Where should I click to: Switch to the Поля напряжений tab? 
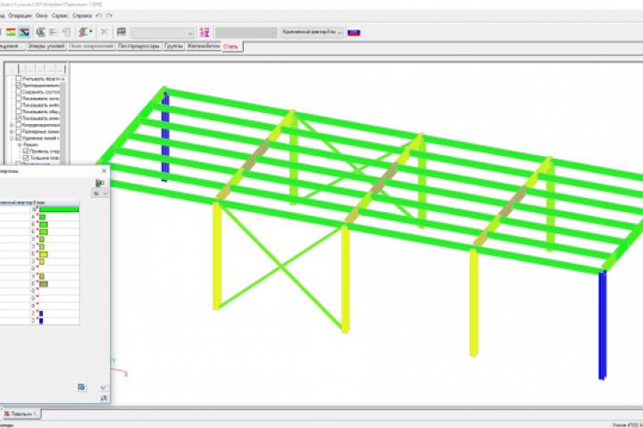[x=91, y=46]
